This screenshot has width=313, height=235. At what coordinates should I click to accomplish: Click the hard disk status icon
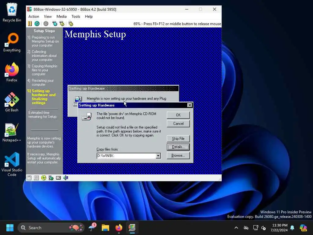58,178
